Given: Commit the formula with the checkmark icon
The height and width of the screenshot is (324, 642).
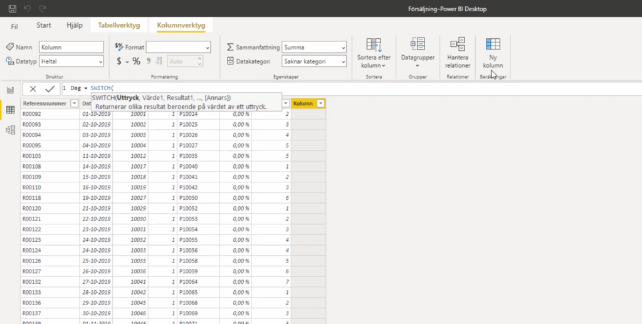Looking at the screenshot, I should pos(50,89).
